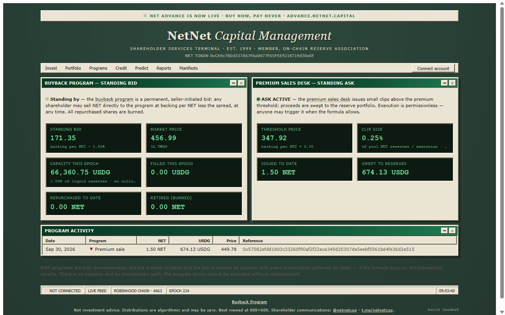
Task: Sort activity by USDG column header
Action: tap(191, 241)
